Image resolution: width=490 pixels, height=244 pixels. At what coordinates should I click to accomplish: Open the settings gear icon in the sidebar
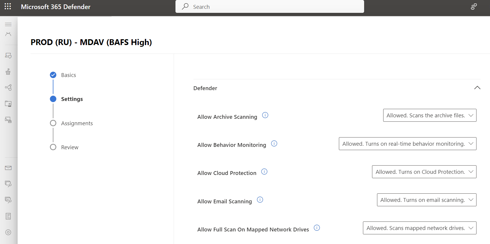8,232
